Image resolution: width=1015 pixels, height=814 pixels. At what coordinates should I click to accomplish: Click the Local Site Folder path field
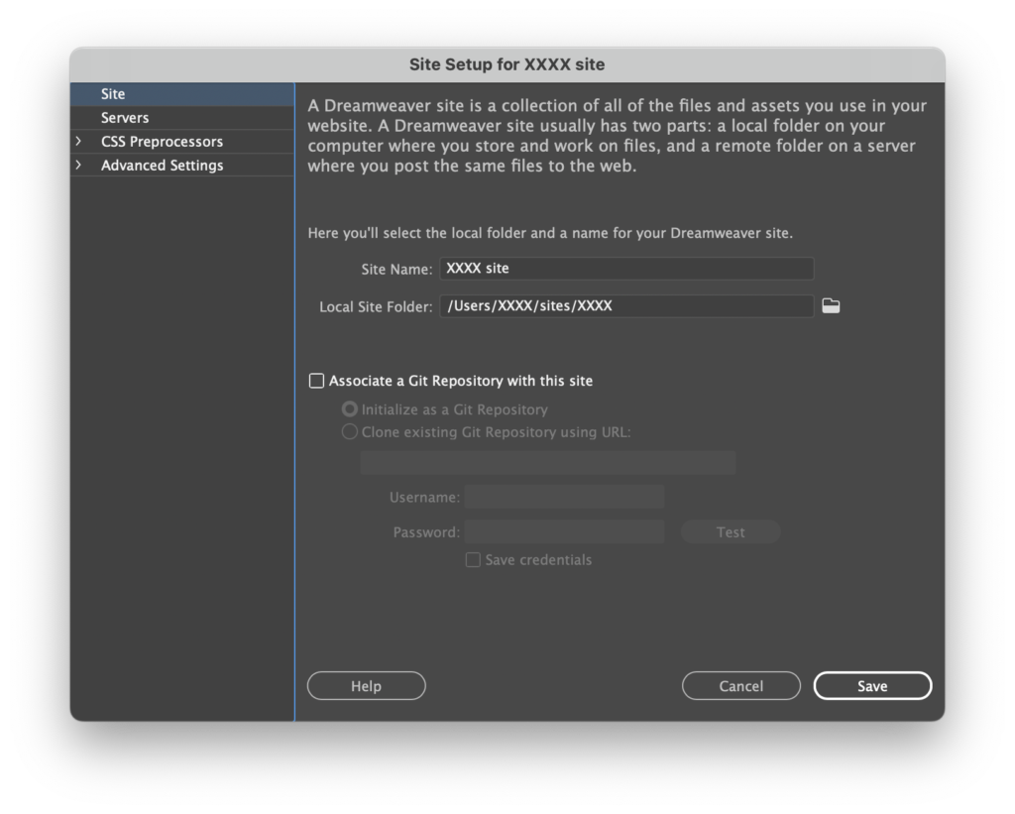click(x=626, y=306)
